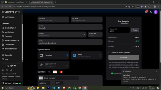The image size is (161, 90).
Task: Focus the First Name field
Action: (53, 19)
